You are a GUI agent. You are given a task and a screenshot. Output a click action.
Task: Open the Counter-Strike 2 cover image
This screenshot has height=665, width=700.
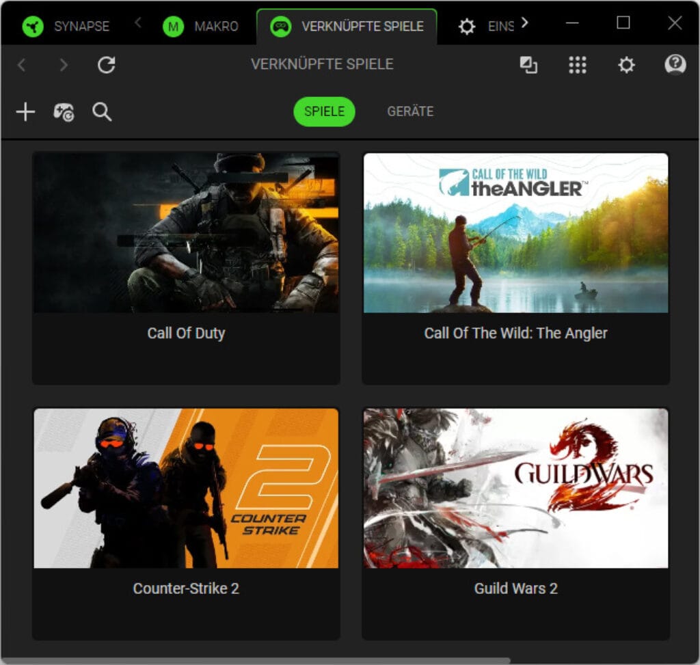tap(186, 488)
